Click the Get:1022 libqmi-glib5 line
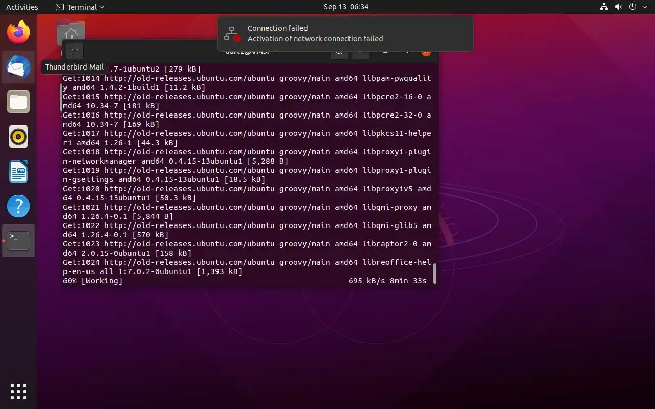Image resolution: width=655 pixels, height=409 pixels. (247, 230)
